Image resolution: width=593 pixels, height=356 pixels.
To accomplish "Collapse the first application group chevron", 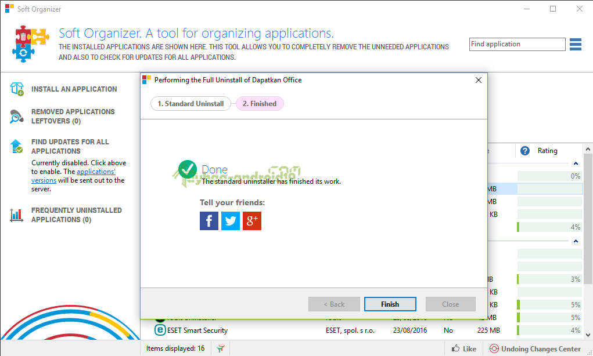I will click(x=576, y=164).
